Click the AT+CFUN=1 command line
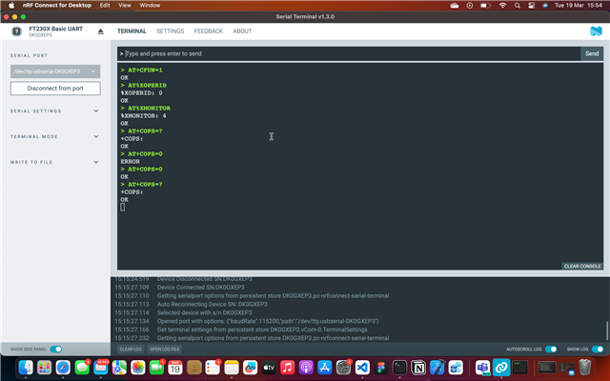 (x=142, y=70)
